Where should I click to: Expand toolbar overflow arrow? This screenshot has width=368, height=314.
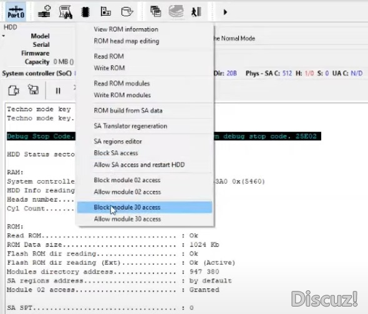pyautogui.click(x=225, y=12)
